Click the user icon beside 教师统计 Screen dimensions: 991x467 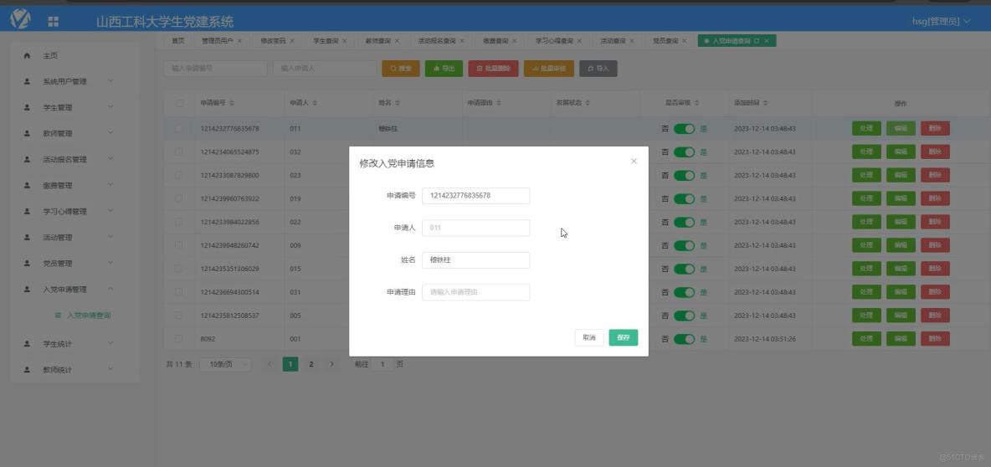(x=27, y=370)
